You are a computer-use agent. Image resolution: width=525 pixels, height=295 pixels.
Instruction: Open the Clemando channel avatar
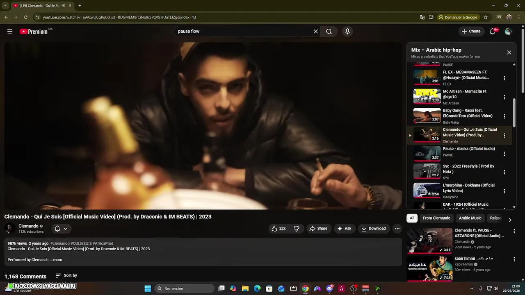point(10,229)
